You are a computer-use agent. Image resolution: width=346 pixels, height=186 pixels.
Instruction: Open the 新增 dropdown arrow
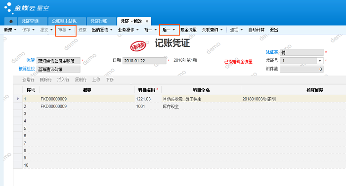[x=15, y=30]
